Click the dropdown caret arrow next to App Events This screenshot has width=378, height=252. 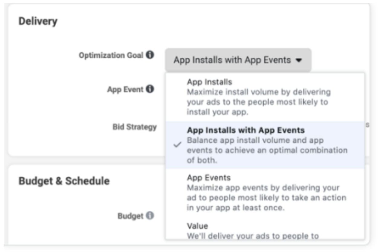click(299, 60)
